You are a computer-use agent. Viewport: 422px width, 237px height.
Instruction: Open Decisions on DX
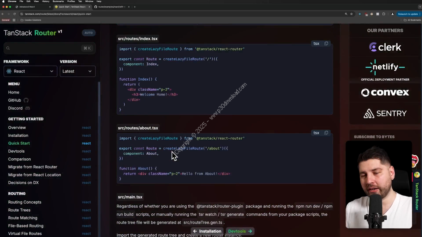click(23, 183)
